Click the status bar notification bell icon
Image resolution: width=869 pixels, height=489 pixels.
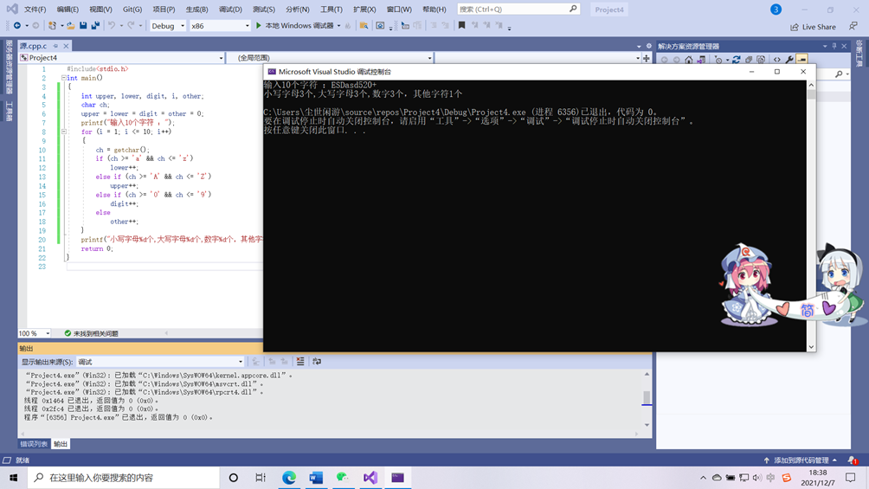coord(853,460)
